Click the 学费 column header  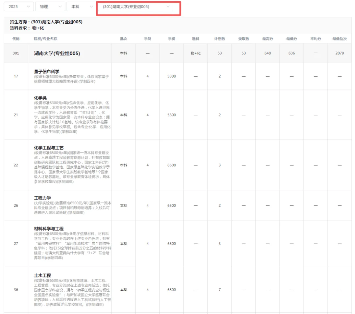(x=172, y=39)
